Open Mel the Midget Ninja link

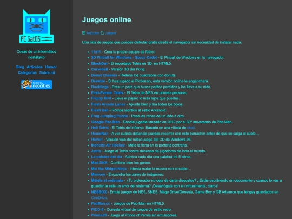click(x=109, y=169)
